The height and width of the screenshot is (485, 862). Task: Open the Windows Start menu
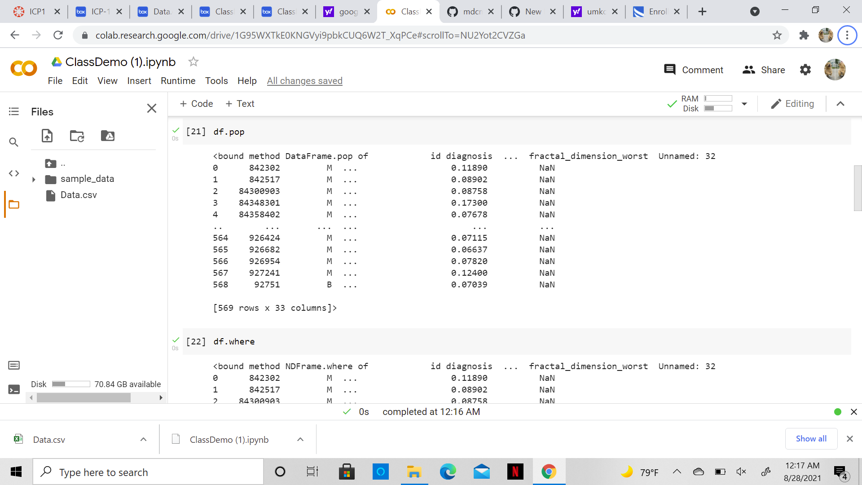point(16,472)
